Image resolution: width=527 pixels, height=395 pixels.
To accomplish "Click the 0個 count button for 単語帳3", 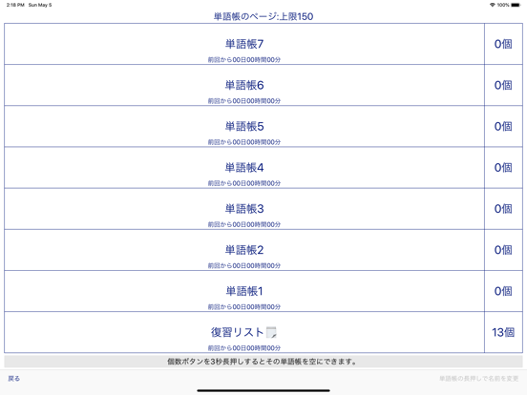I will 503,209.
